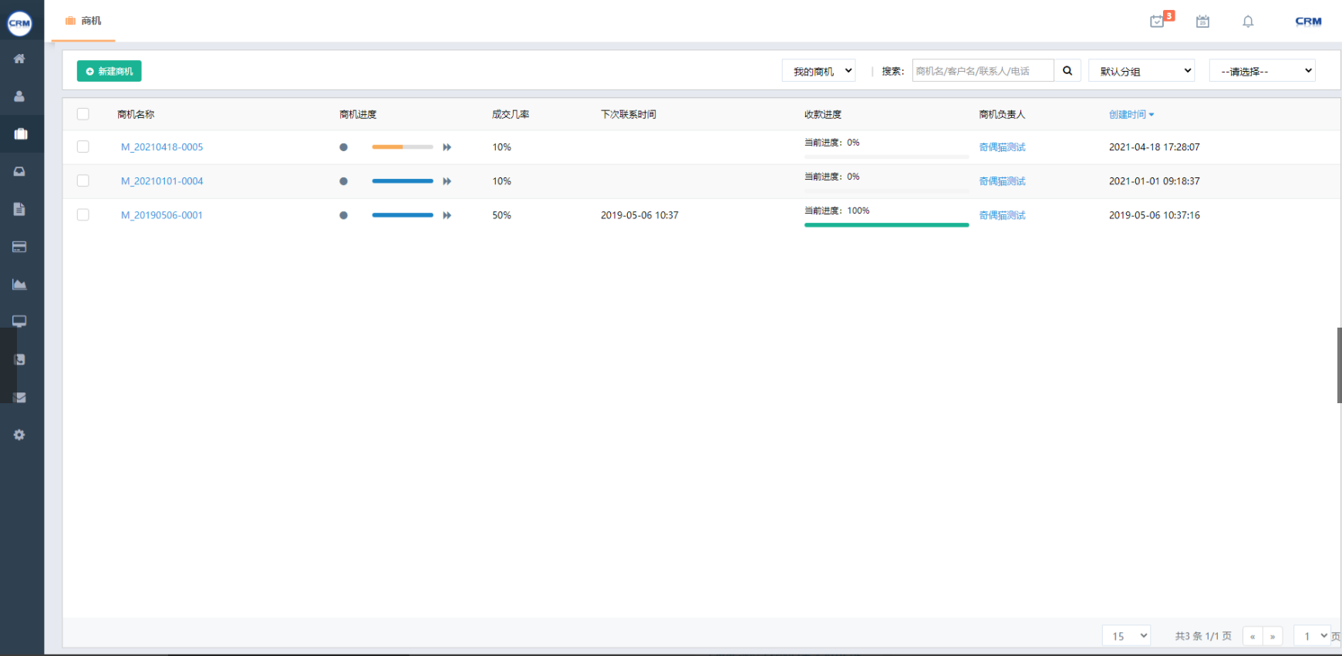The height and width of the screenshot is (656, 1342).
Task: Open the task list icon with badge 3
Action: pyautogui.click(x=1157, y=22)
